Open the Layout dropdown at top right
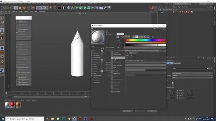This screenshot has width=216, height=121. [206, 4]
